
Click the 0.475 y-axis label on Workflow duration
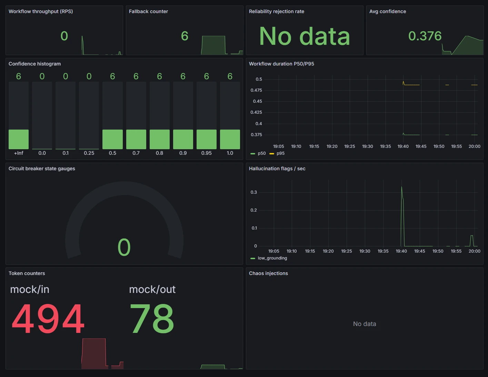click(x=256, y=90)
